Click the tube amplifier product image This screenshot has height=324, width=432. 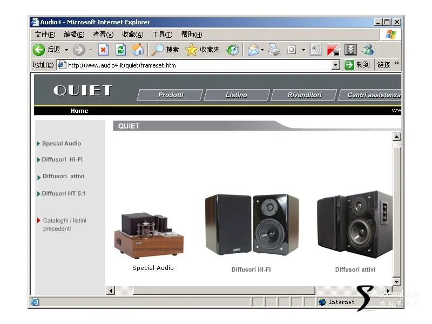[x=149, y=235]
